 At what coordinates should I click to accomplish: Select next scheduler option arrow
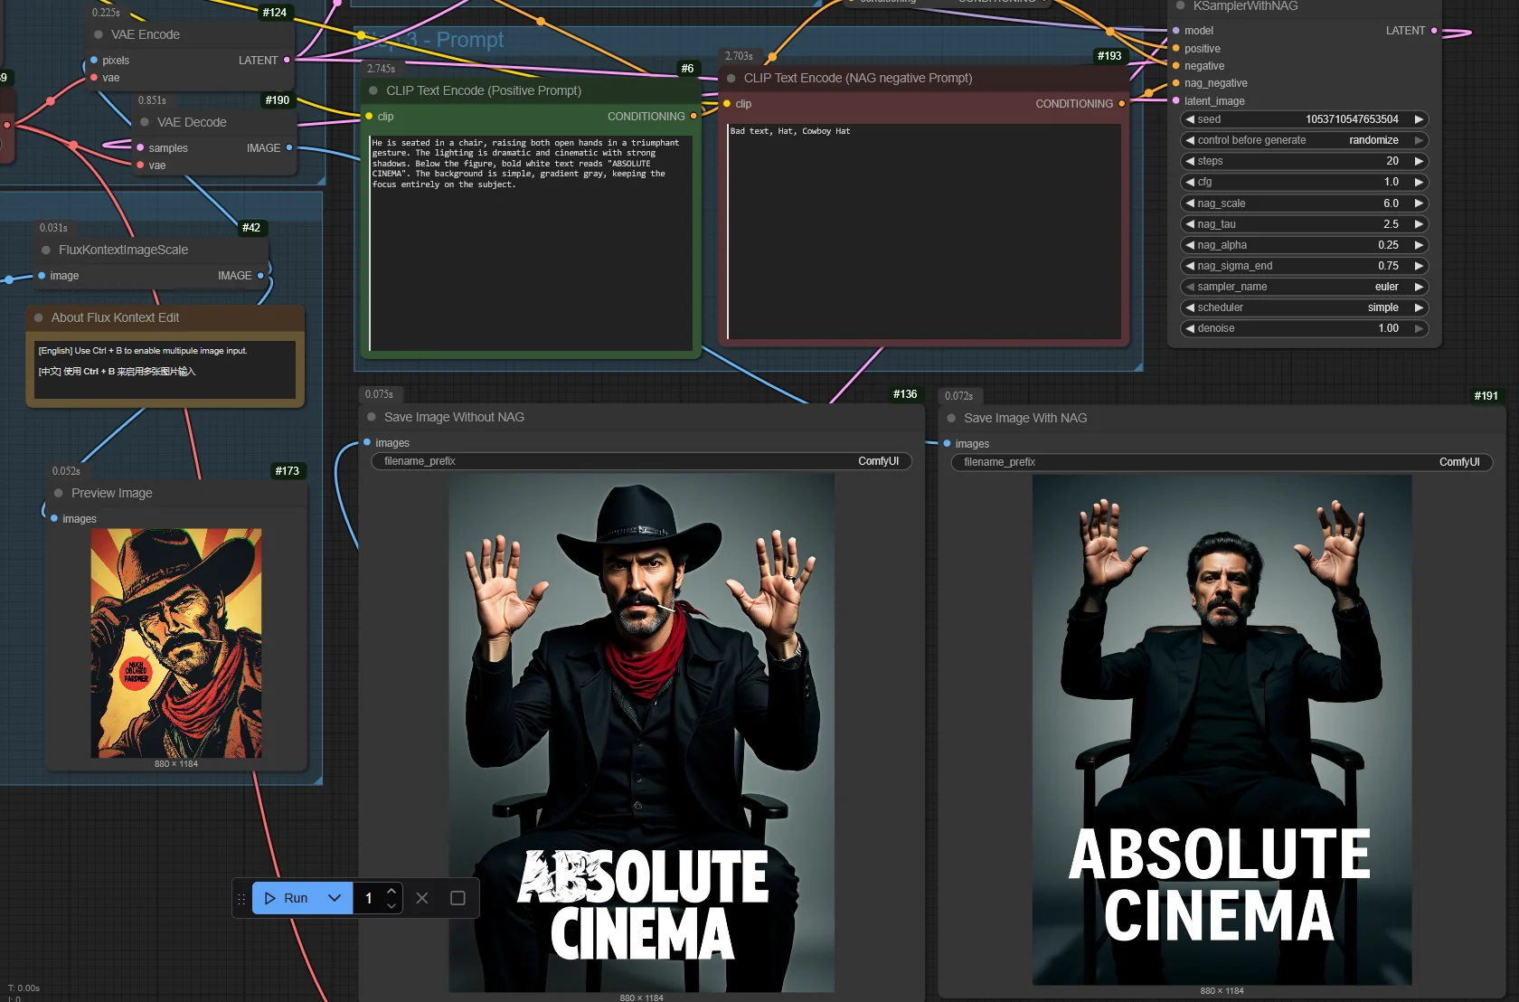tap(1419, 307)
